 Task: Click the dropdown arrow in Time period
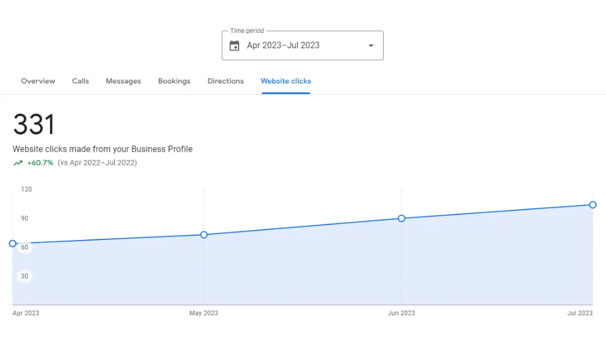coord(371,46)
